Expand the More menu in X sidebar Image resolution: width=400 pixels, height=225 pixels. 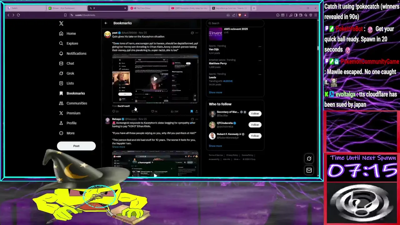tap(67, 133)
